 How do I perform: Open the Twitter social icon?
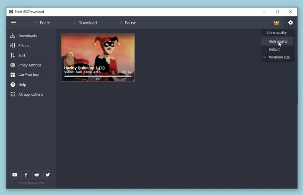(x=48, y=175)
